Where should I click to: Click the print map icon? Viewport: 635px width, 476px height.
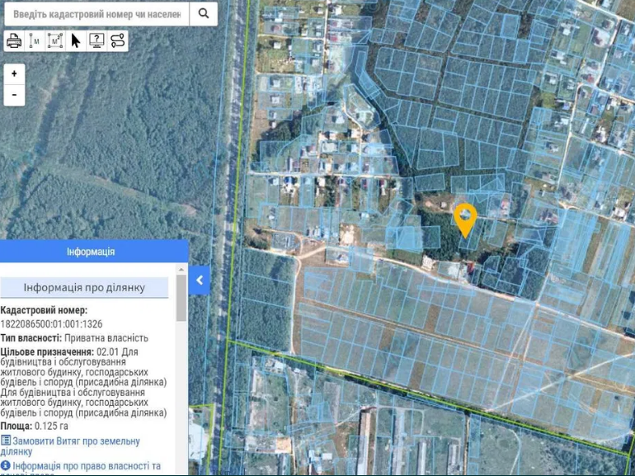pos(14,40)
